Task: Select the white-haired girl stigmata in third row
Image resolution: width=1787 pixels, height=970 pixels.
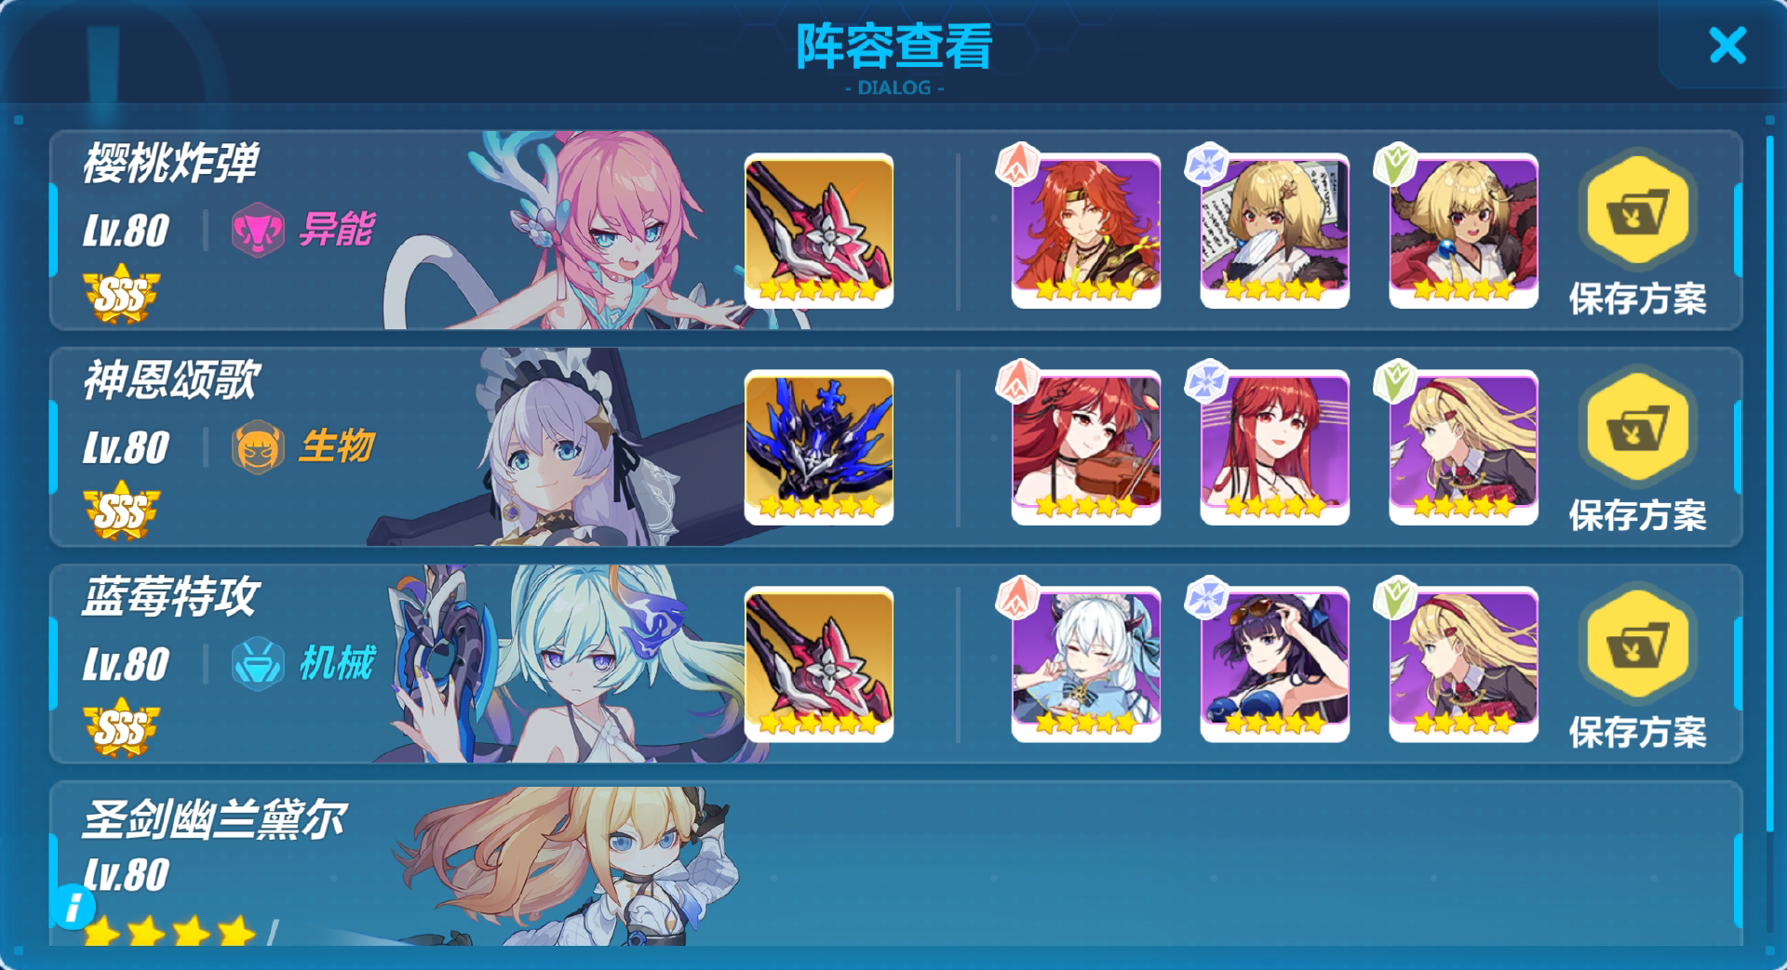Action: [x=1086, y=664]
